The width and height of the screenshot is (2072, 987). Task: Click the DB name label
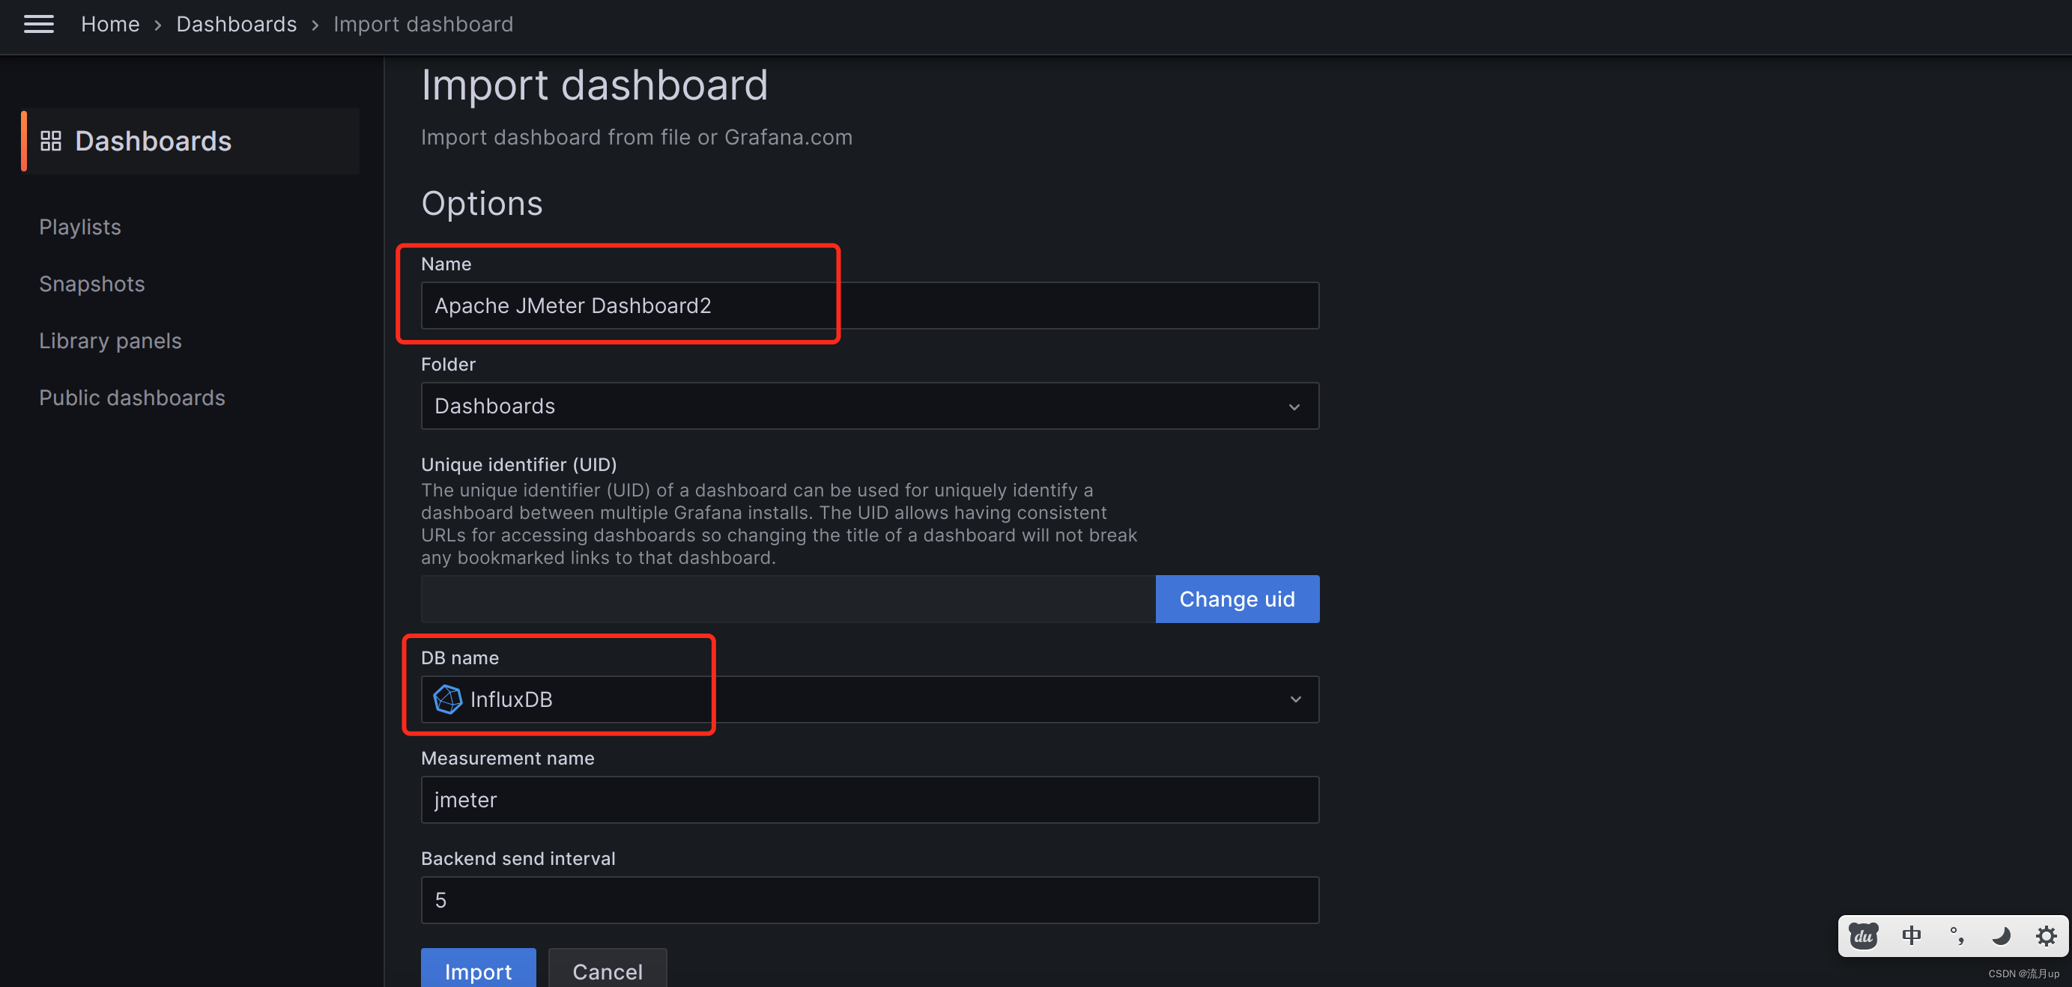(x=459, y=658)
